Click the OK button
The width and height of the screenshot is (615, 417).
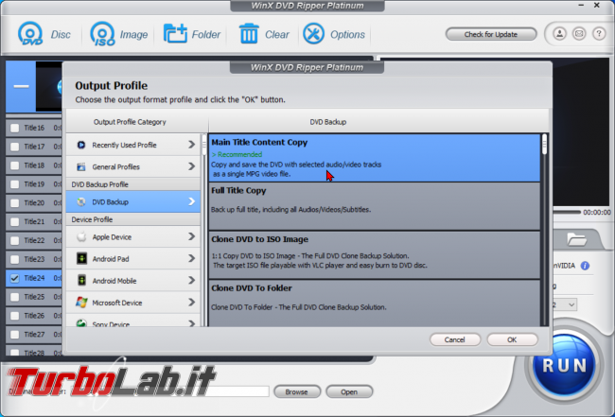tap(512, 339)
